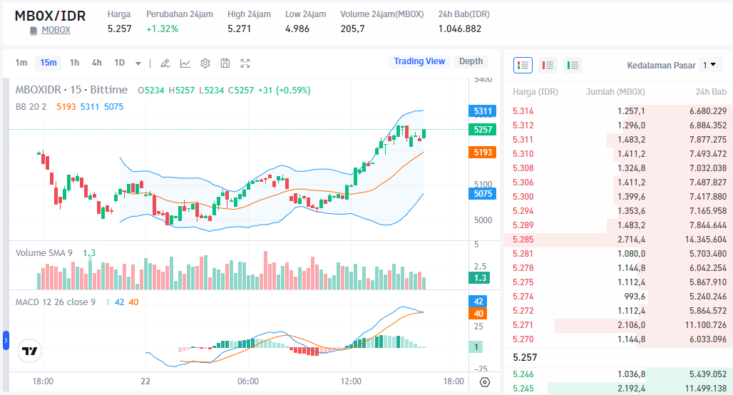The width and height of the screenshot is (733, 395).
Task: Click the MACD 12 26 close 9 legend
Action: pyautogui.click(x=56, y=302)
